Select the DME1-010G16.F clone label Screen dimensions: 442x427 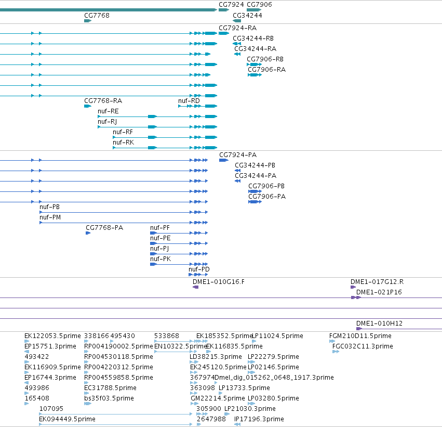[219, 282]
